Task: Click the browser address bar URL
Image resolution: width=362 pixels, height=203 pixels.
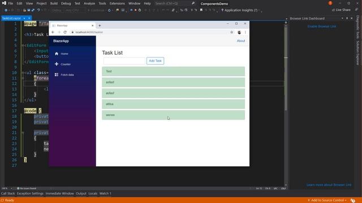Action: click(89, 32)
